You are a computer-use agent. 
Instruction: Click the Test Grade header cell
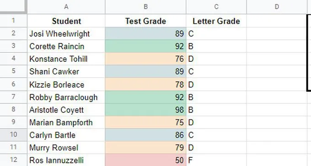[145, 21]
